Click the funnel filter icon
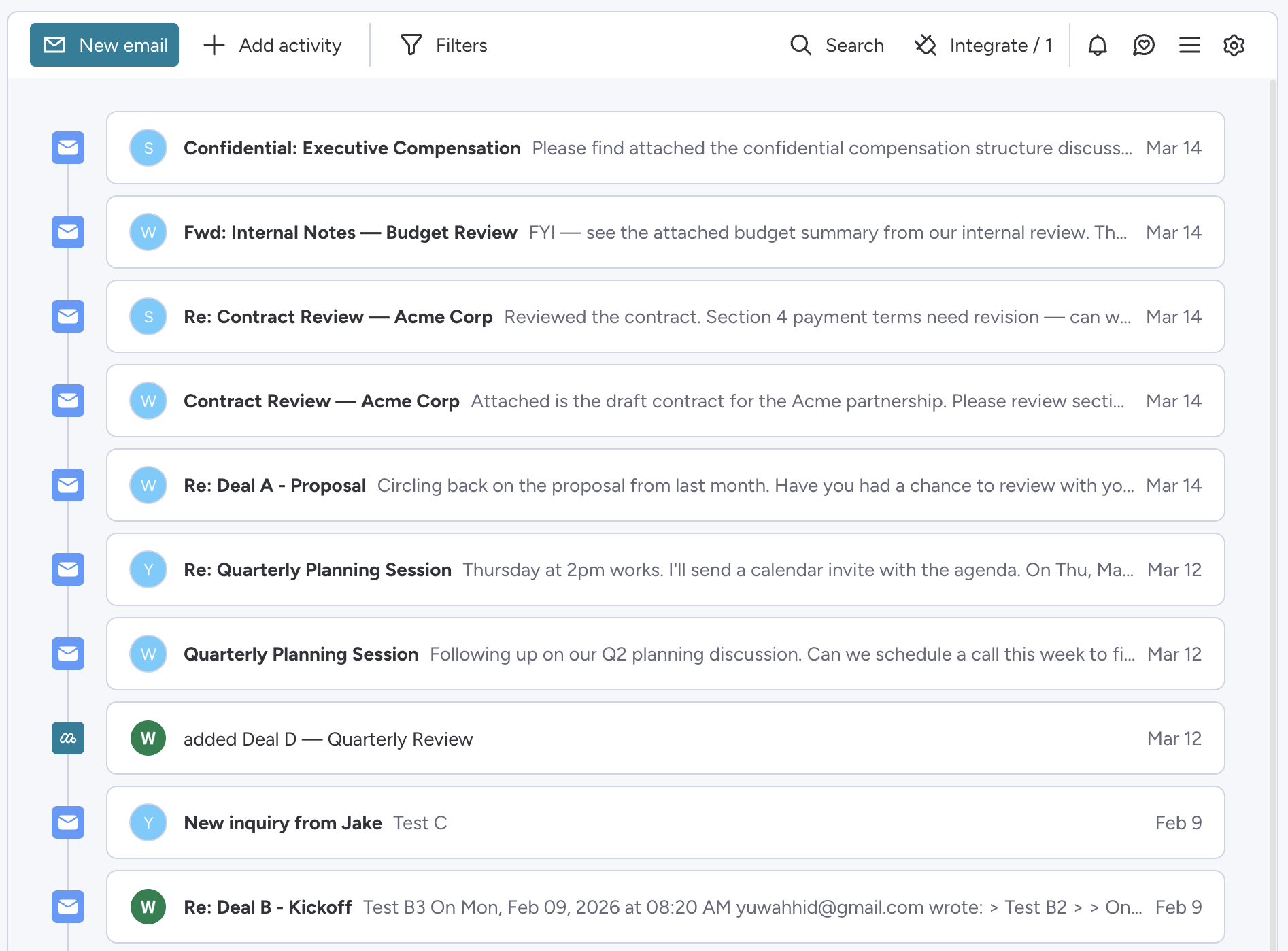 (x=411, y=45)
